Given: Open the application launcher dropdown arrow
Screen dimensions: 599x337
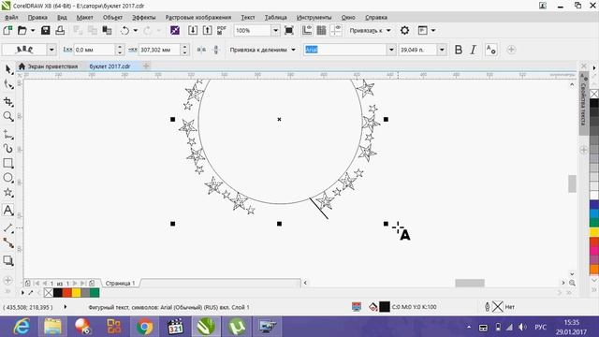Looking at the screenshot, I should (432, 30).
